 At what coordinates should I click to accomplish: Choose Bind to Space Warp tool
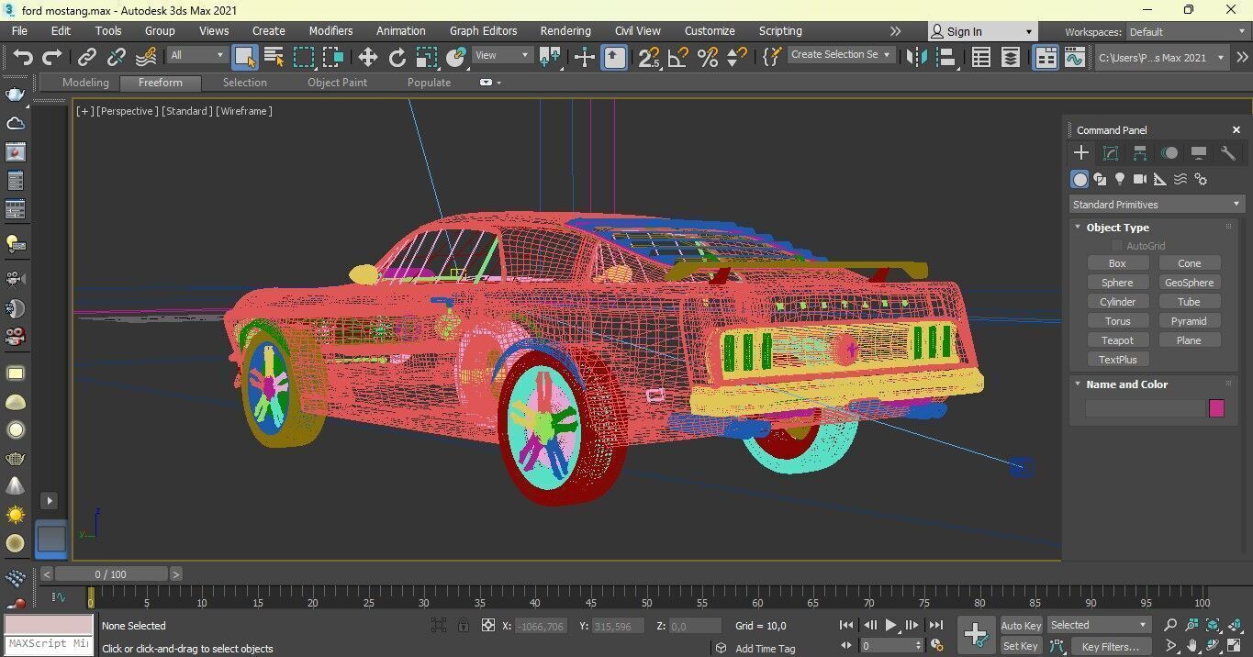(145, 57)
